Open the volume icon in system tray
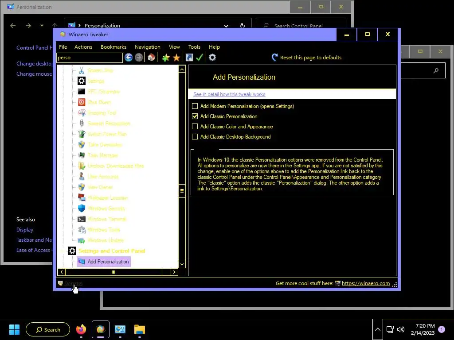This screenshot has width=454, height=340. 401,329
